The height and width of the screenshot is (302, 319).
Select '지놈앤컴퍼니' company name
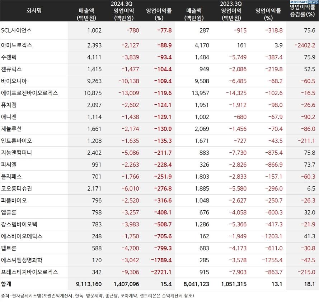click(x=17, y=153)
